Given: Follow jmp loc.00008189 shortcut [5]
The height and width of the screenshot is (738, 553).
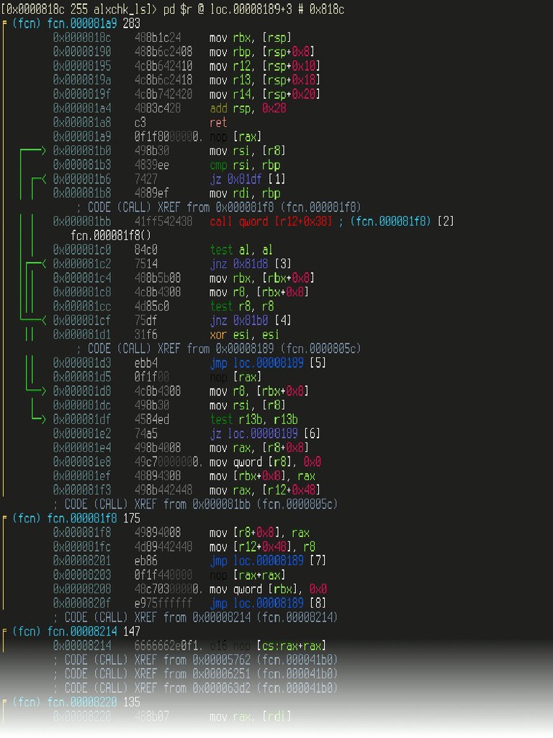Looking at the screenshot, I should click(x=266, y=363).
